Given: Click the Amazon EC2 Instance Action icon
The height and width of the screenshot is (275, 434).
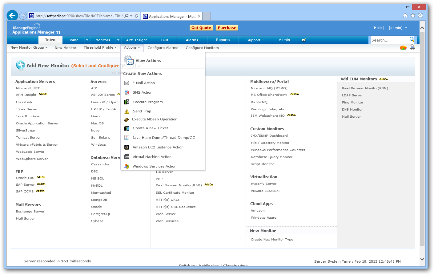Looking at the screenshot, I should pyautogui.click(x=127, y=147).
